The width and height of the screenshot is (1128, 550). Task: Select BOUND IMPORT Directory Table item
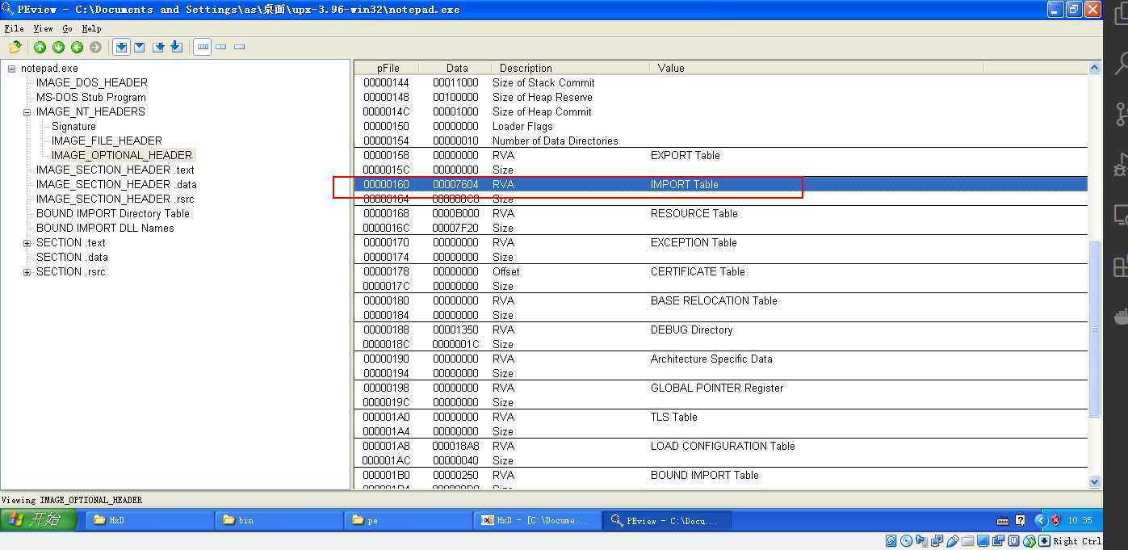113,213
